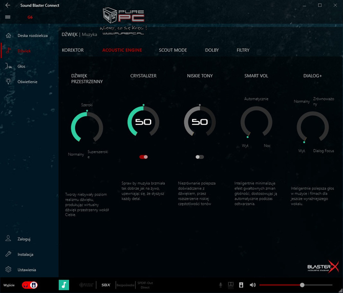Go back with the arrow icon
Image resolution: width=343 pixels, height=293 pixels.
point(8,5)
